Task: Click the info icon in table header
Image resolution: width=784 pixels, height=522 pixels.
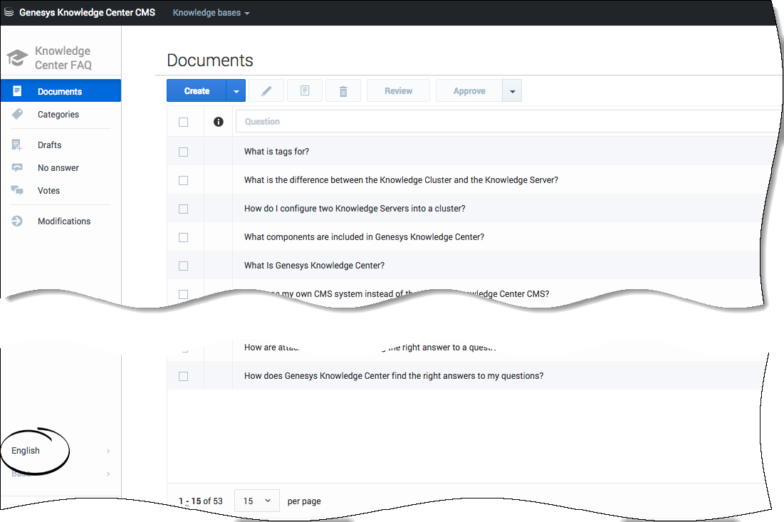Action: (x=219, y=122)
